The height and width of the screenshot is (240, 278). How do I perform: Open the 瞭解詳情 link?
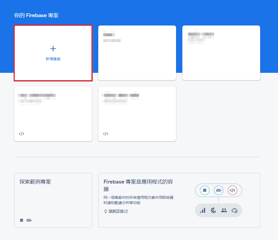(116, 211)
